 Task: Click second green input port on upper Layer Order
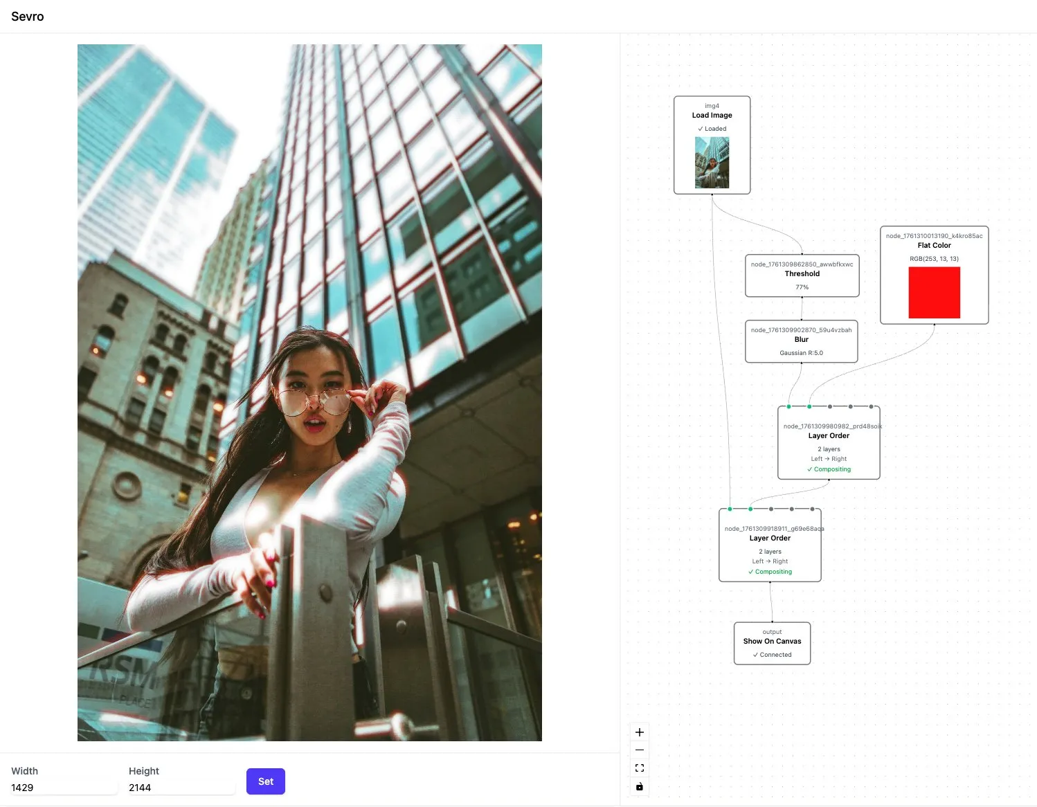[x=809, y=406]
